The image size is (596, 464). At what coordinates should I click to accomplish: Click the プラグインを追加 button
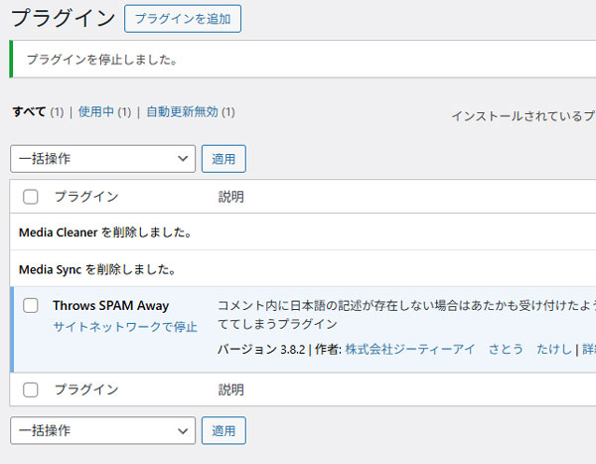[x=183, y=19]
